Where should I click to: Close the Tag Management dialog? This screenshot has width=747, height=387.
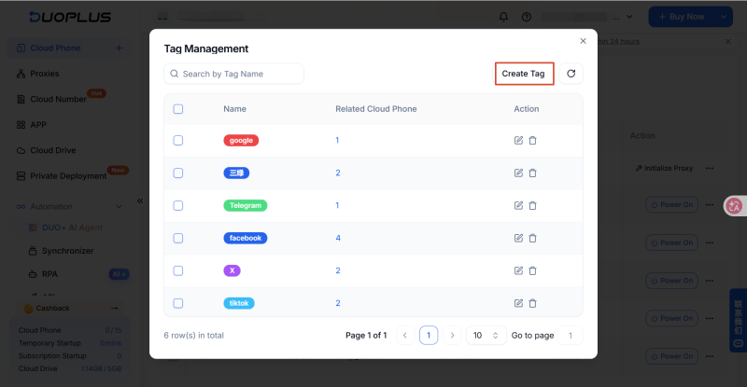[x=583, y=41]
